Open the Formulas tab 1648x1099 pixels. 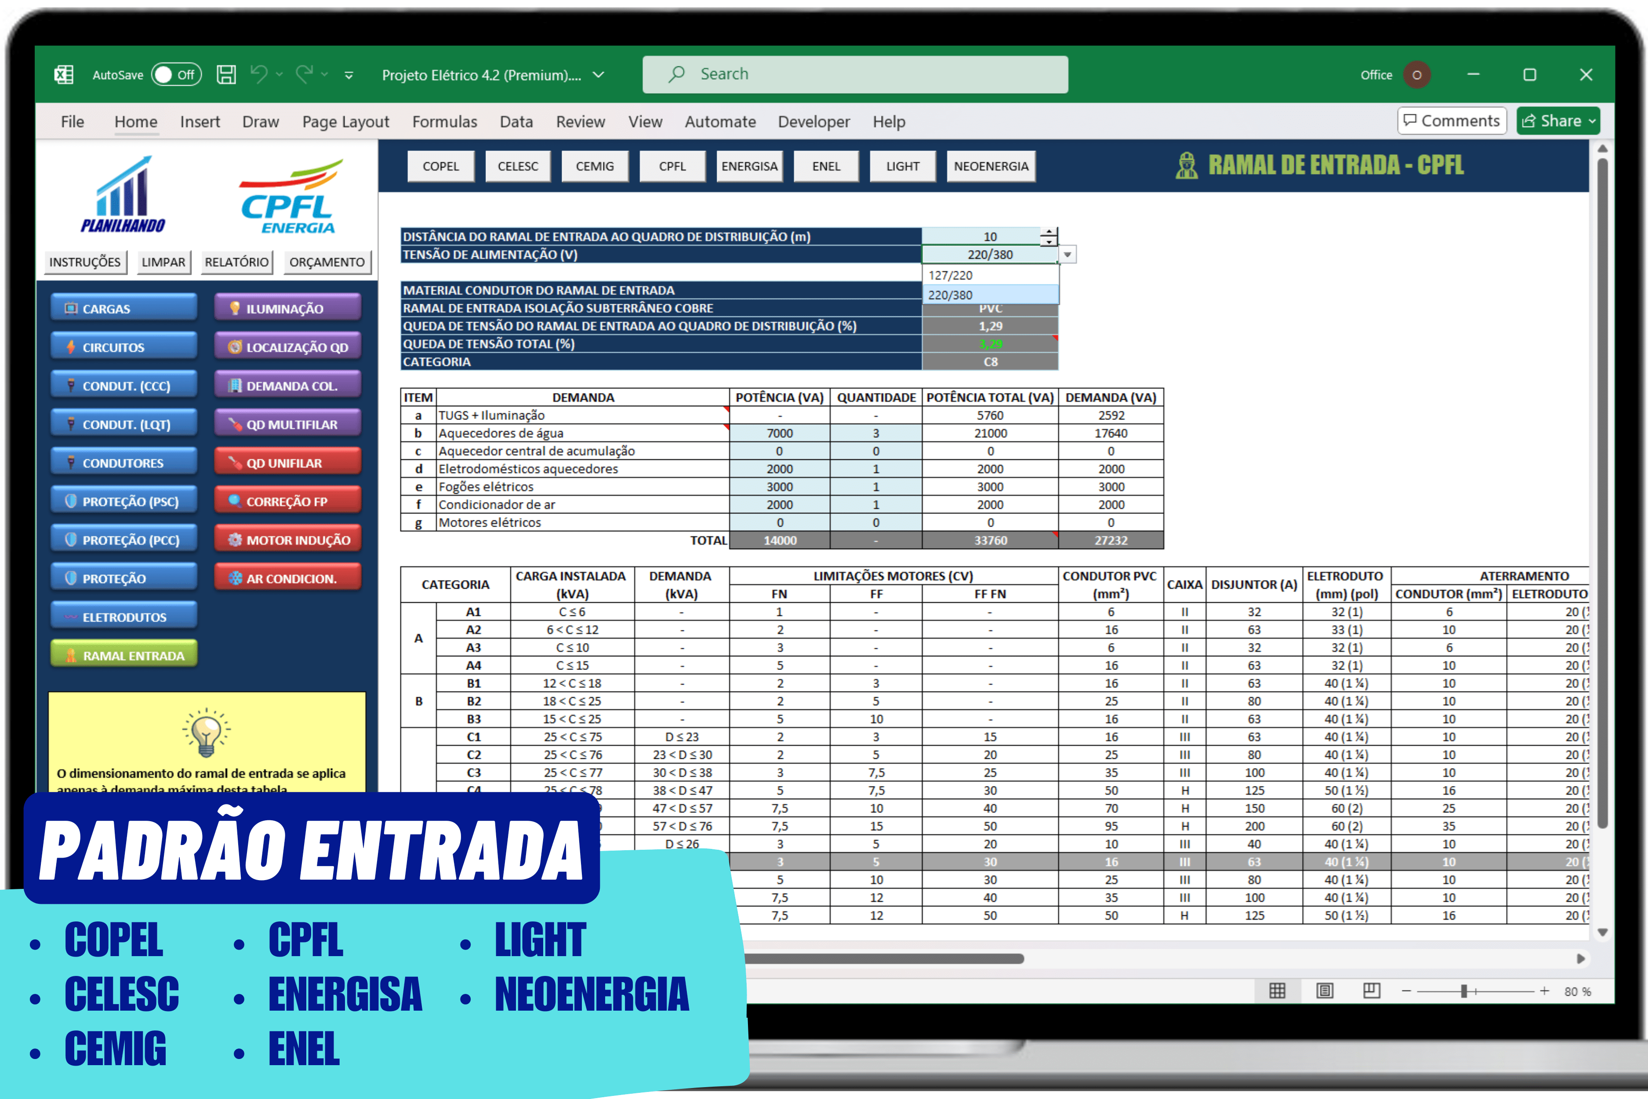tap(444, 122)
